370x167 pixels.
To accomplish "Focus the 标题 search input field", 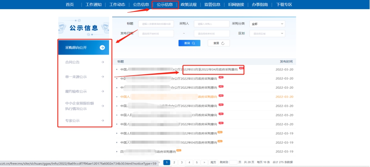I will (x=156, y=24).
